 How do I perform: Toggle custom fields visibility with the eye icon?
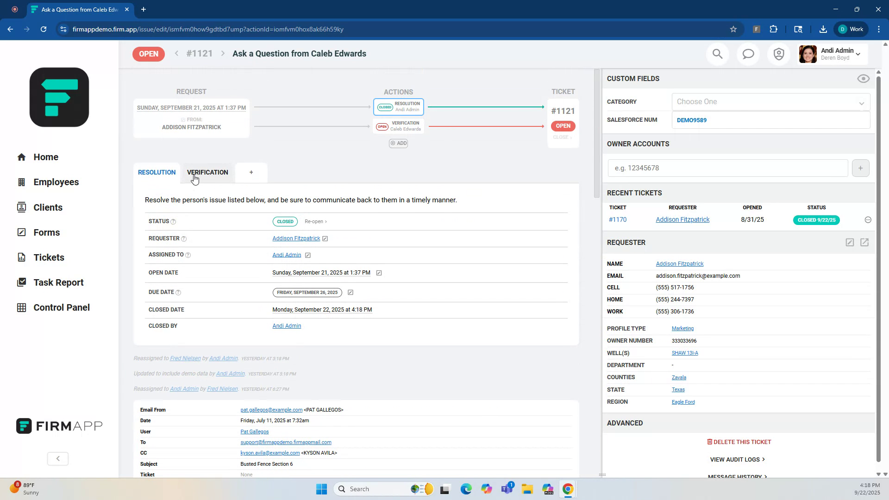click(x=863, y=78)
